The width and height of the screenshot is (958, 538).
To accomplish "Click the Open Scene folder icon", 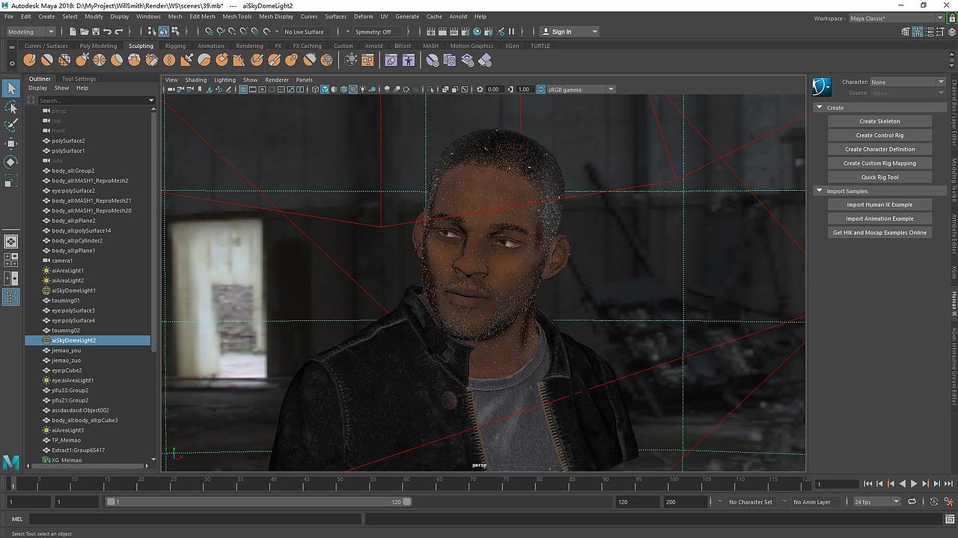I will (84, 31).
